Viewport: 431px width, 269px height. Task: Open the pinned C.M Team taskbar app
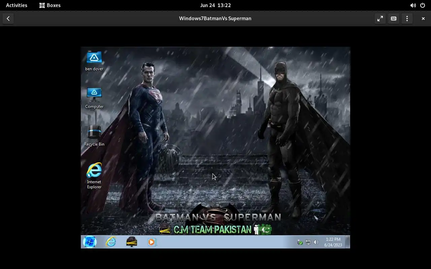(132, 242)
